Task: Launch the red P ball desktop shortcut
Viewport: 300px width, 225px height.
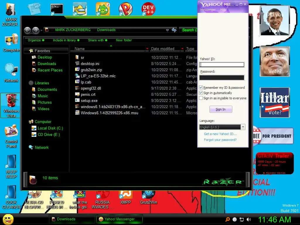Action: click(x=126, y=9)
